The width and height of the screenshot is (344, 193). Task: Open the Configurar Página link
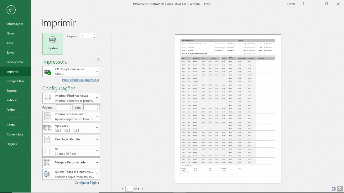pyautogui.click(x=87, y=182)
